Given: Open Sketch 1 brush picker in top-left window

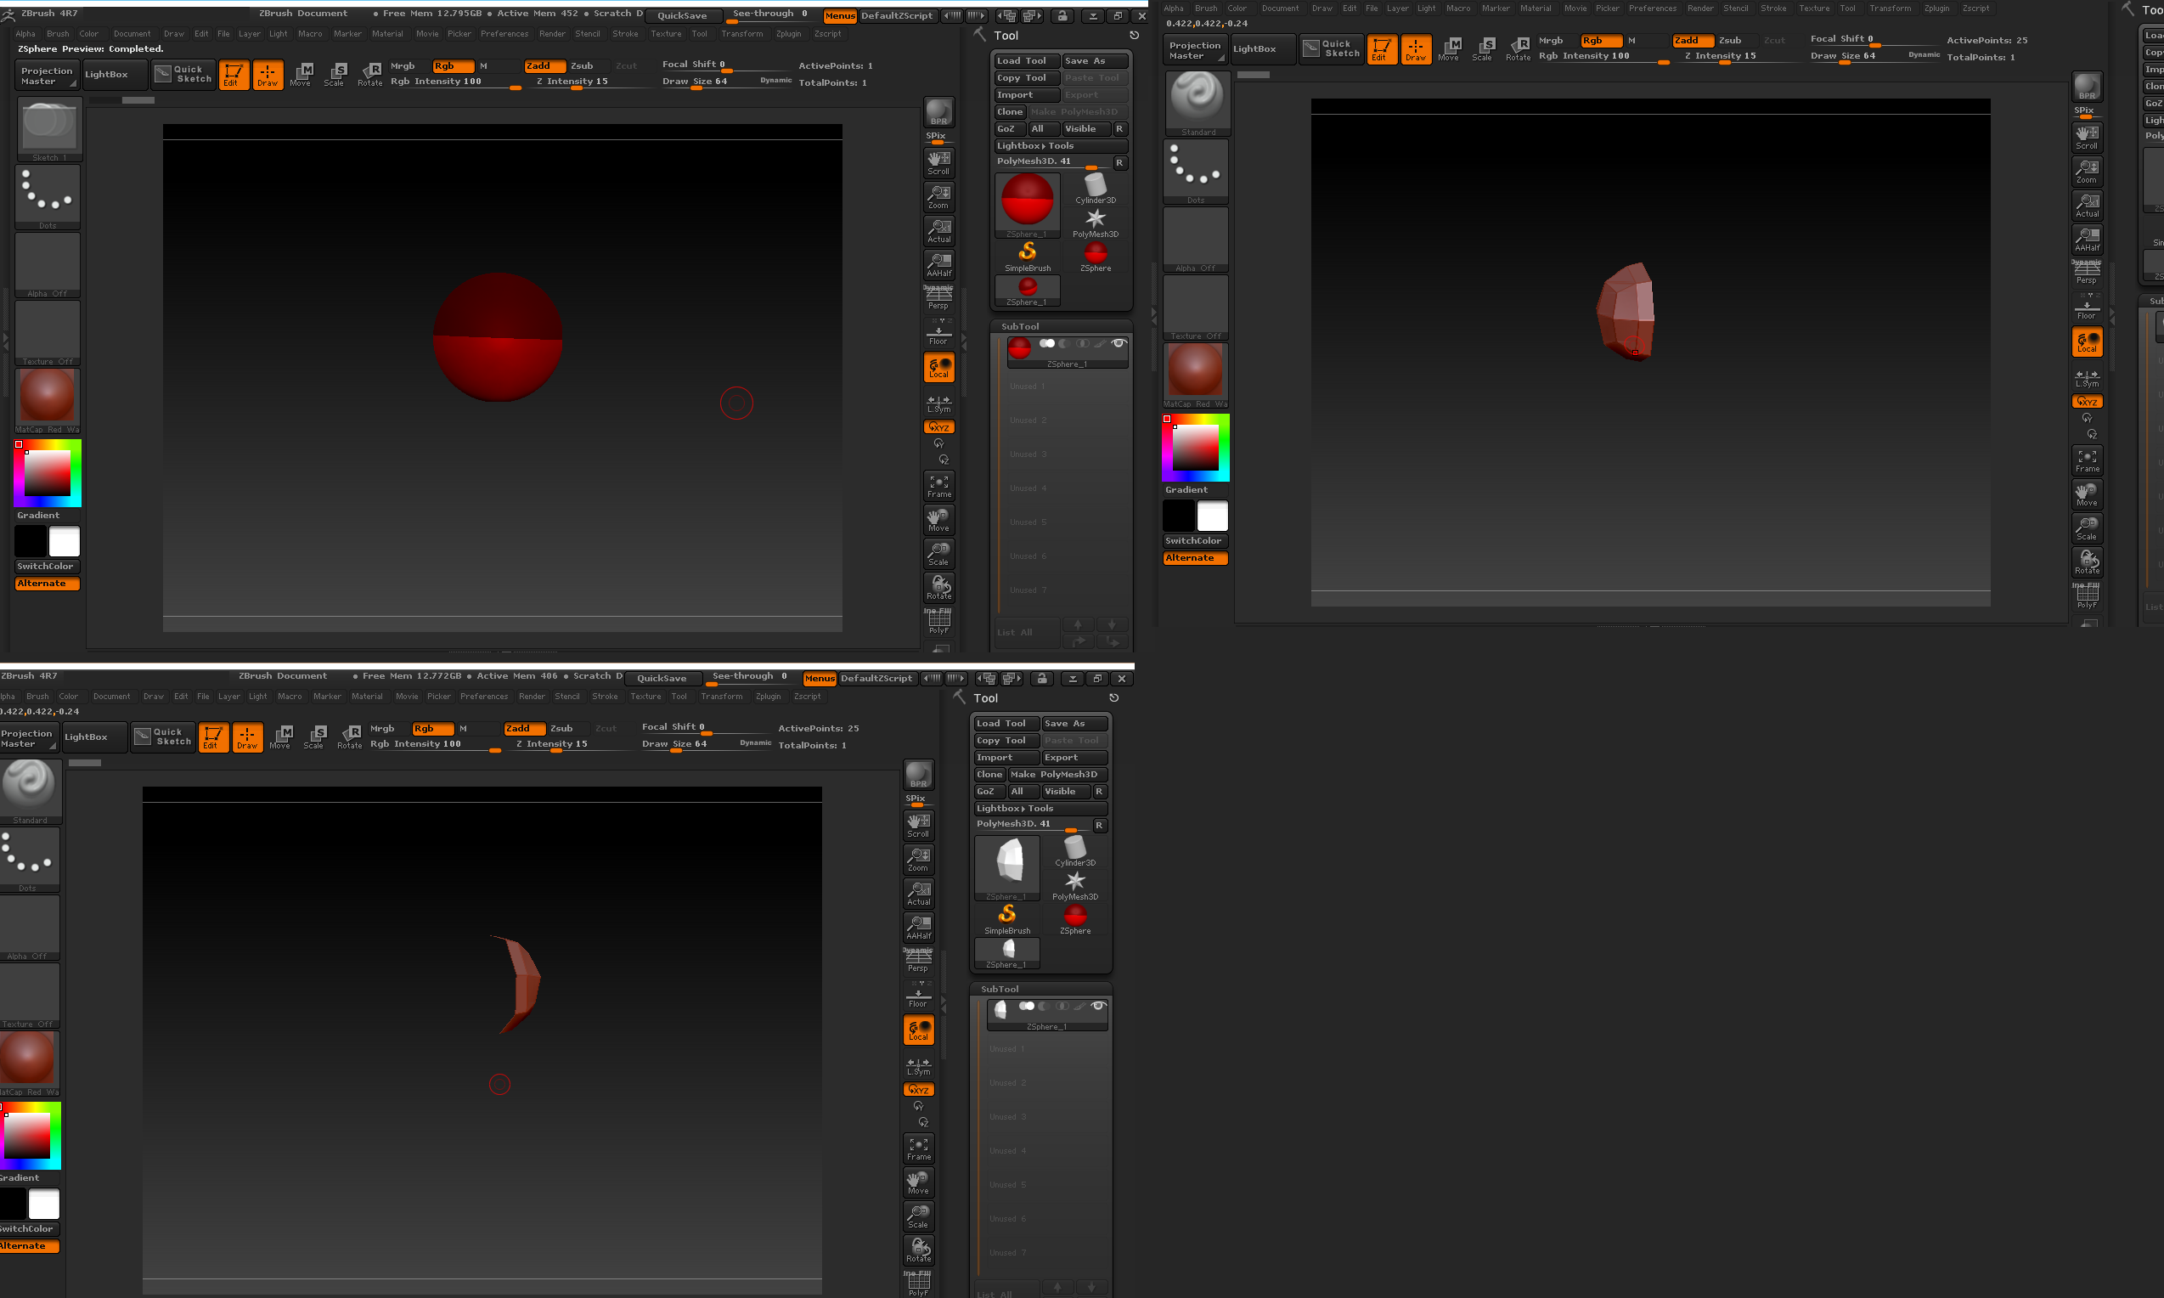Looking at the screenshot, I should [48, 128].
